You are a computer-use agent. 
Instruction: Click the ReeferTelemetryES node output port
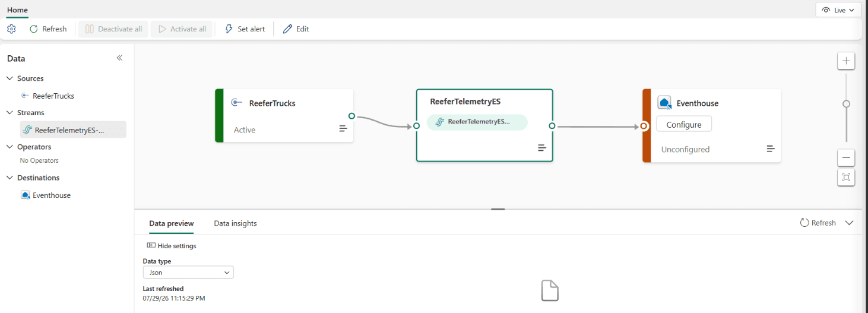click(552, 126)
